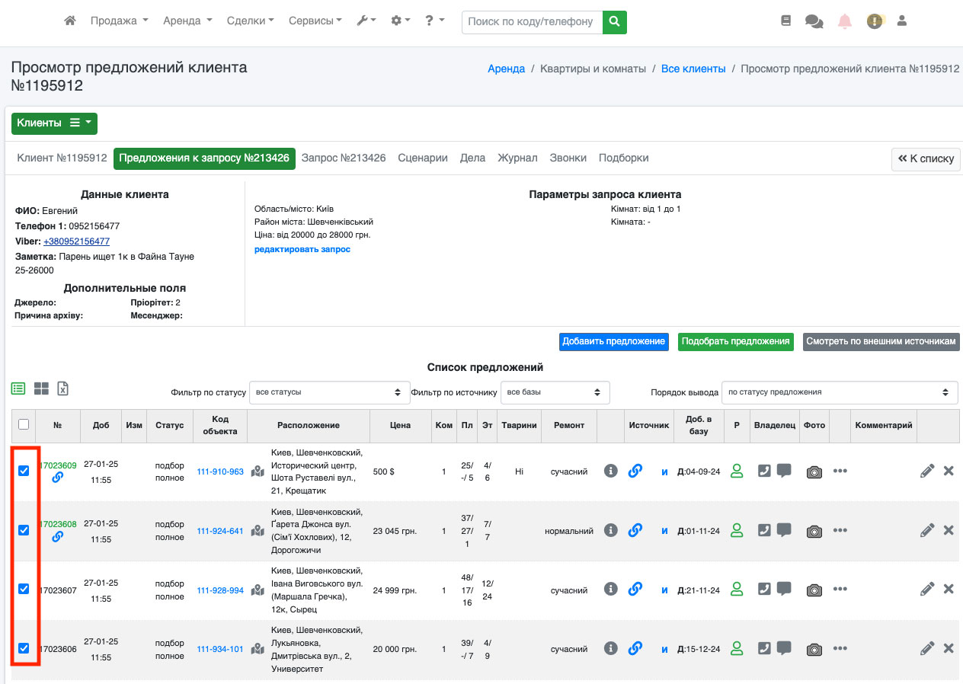The width and height of the screenshot is (963, 684).
Task: Click the search field for code or phone
Action: click(531, 21)
